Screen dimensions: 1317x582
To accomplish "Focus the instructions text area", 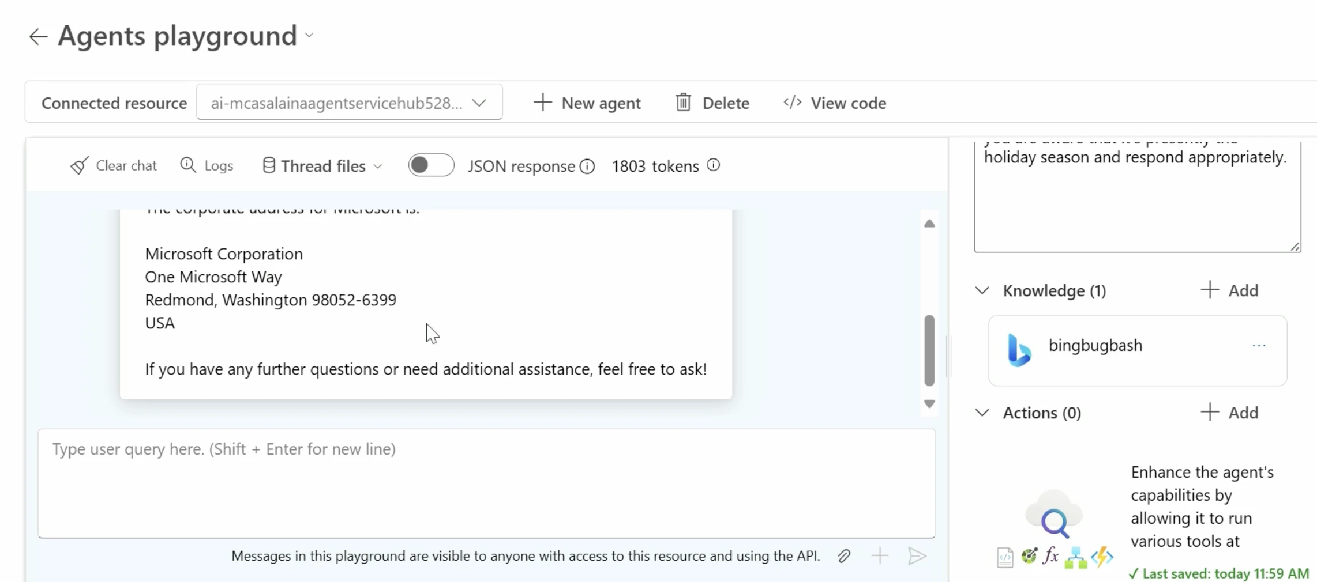I will [x=1138, y=196].
